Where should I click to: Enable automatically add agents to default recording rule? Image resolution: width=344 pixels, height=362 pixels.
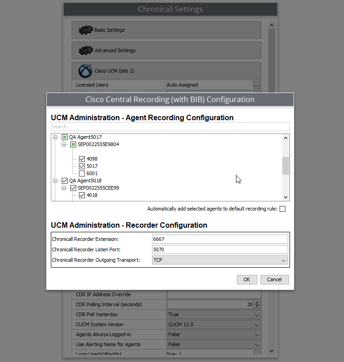[x=282, y=209]
